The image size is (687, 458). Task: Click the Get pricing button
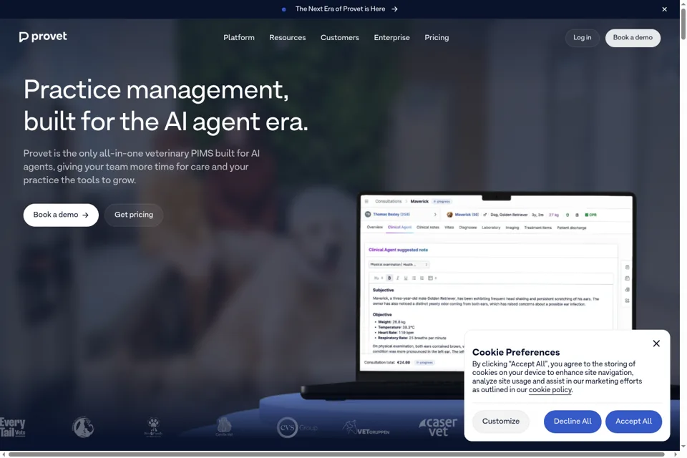[x=134, y=215]
